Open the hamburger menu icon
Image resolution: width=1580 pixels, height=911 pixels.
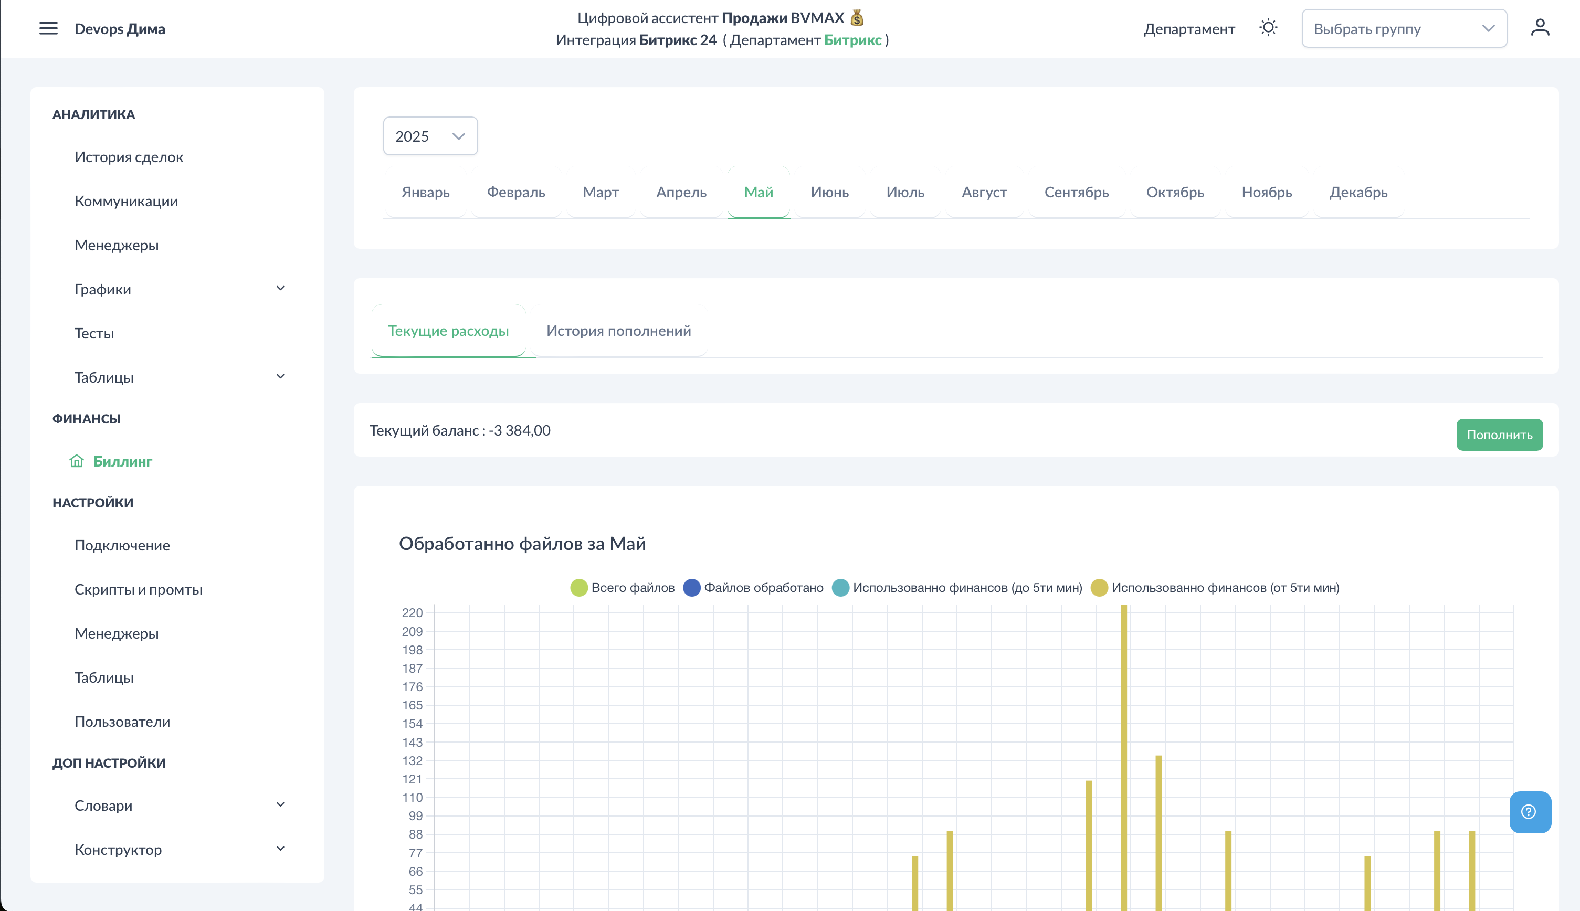point(48,29)
